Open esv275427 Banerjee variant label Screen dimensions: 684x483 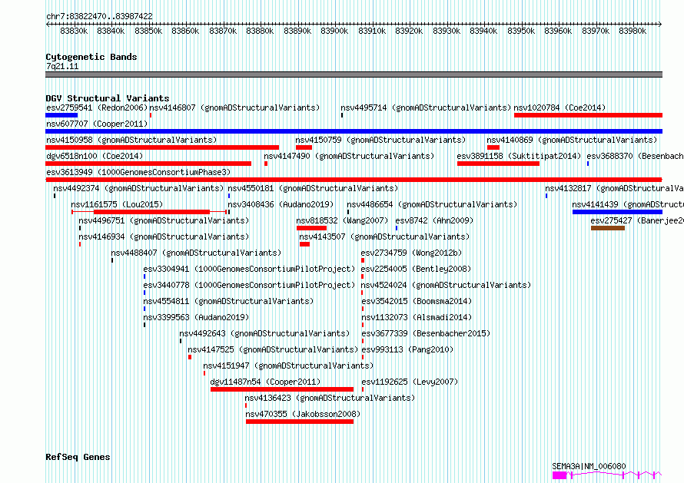[x=637, y=220]
